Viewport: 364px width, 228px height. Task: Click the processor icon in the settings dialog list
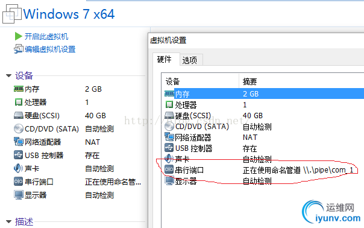coord(169,104)
